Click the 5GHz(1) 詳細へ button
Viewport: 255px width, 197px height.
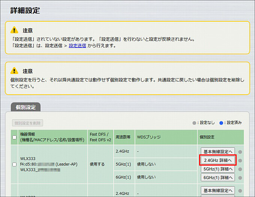[x=218, y=169]
